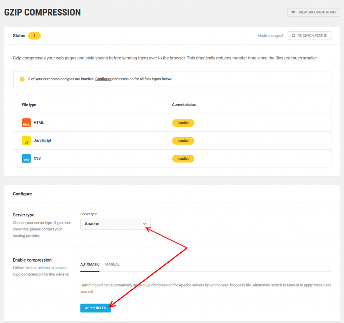
Task: Click the yellow count badge next to Status
Action: [x=34, y=36]
